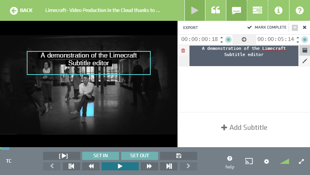
Task: Fast forward with the double right arrow
Action: click(x=149, y=166)
